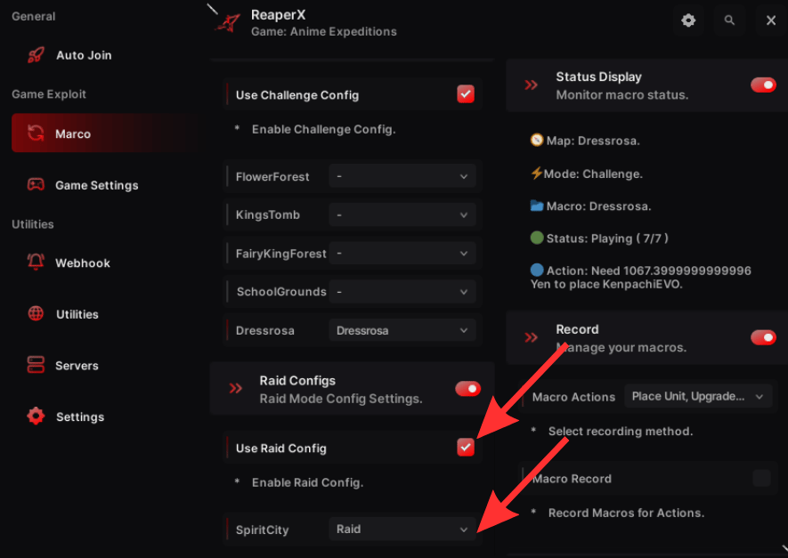
Task: Click the 'Game Exploit' section heading
Action: tap(49, 94)
